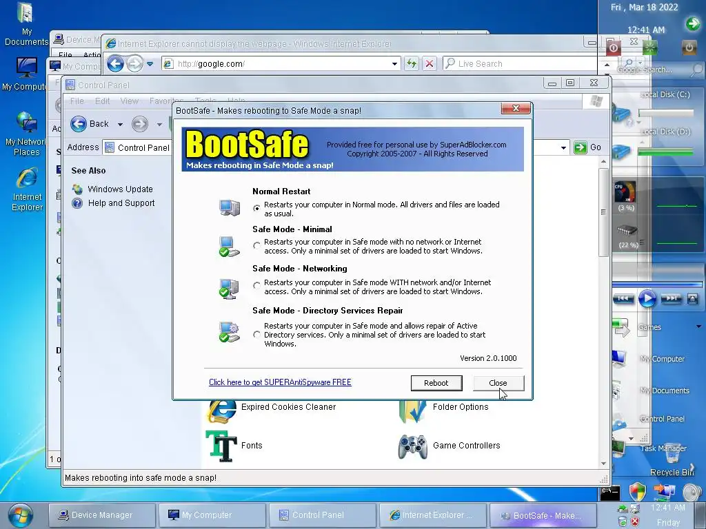Open Internet Explorer desktop icon
This screenshot has width=706, height=529.
[27, 189]
